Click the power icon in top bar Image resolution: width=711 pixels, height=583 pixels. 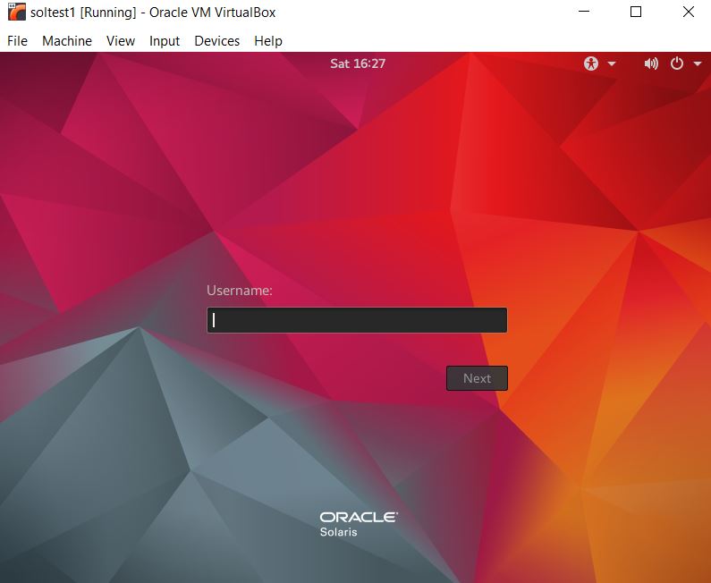(676, 63)
